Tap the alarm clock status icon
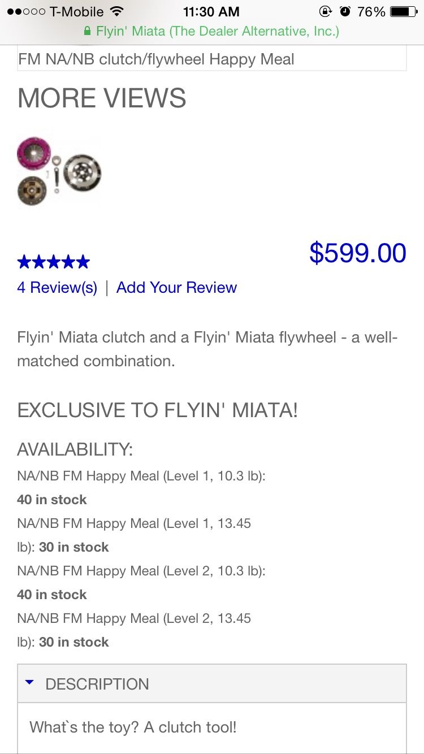424x754 pixels. click(345, 11)
